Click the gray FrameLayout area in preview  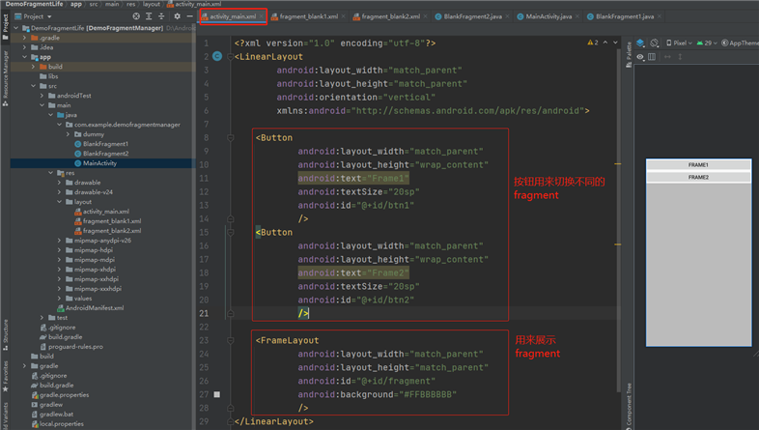[698, 264]
